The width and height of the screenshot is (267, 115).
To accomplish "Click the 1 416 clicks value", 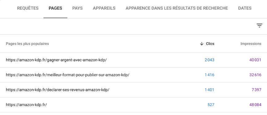I will point(210,75).
